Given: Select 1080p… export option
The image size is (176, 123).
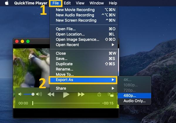Looking at the screenshot, I should (x=134, y=85).
